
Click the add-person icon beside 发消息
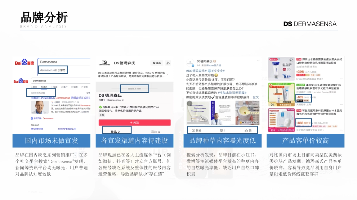click(167, 63)
